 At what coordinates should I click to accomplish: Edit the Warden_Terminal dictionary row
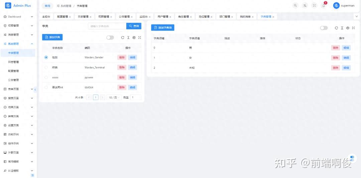[132, 67]
